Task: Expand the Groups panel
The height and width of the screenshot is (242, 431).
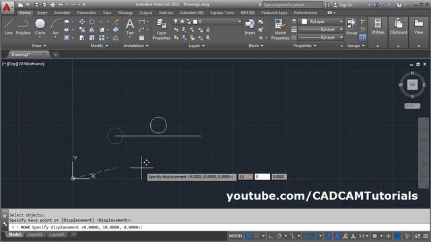Action: point(356,46)
